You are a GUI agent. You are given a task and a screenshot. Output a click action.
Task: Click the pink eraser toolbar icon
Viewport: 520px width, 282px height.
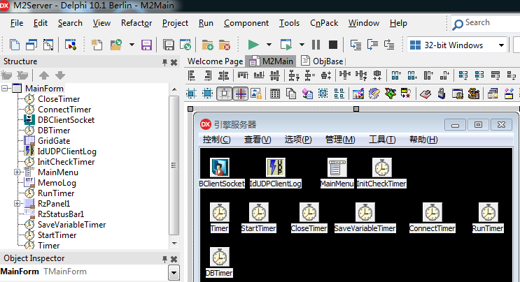point(425,94)
